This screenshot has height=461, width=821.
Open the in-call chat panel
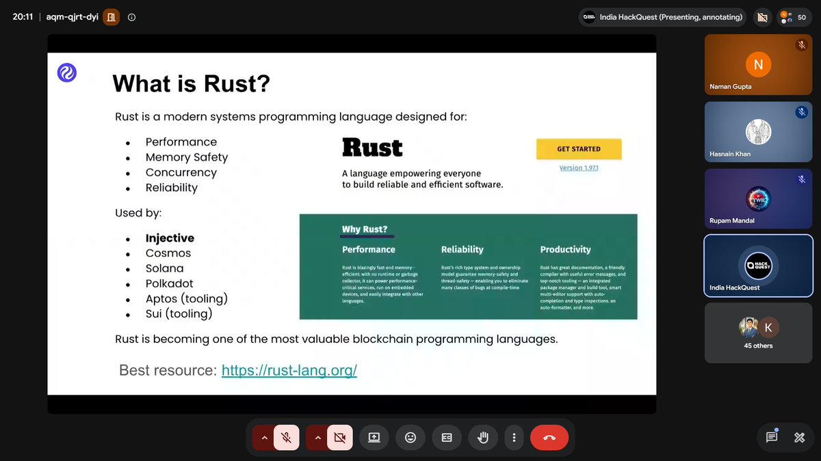(x=772, y=437)
